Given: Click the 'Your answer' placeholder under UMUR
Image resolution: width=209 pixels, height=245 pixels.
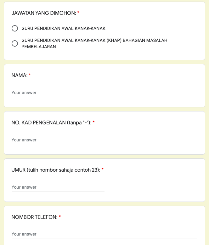Looking at the screenshot, I should 24,187.
